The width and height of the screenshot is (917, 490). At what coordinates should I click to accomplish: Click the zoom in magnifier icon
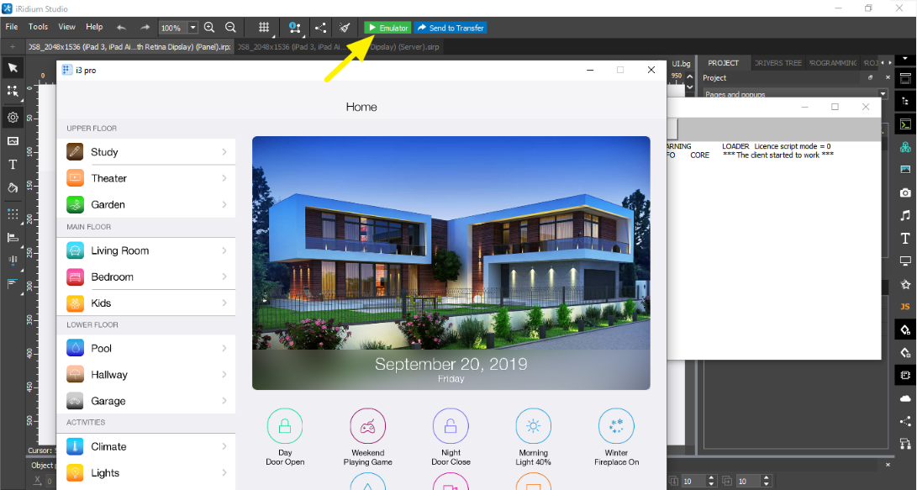210,28
